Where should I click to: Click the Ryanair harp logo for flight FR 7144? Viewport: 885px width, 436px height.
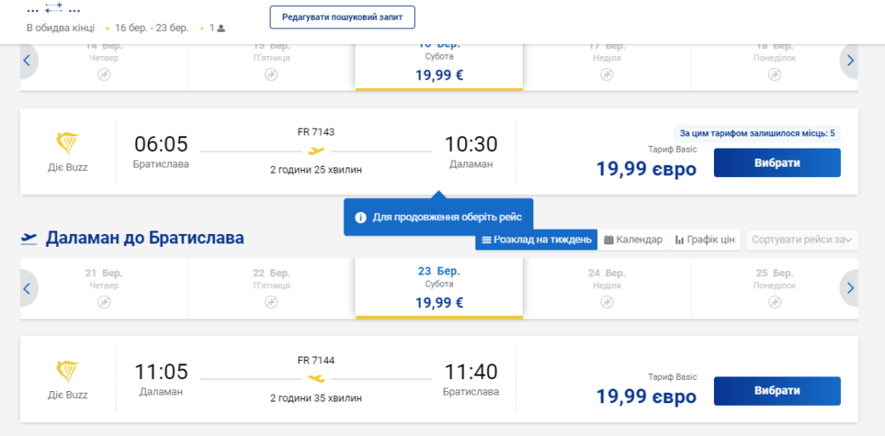tap(67, 372)
